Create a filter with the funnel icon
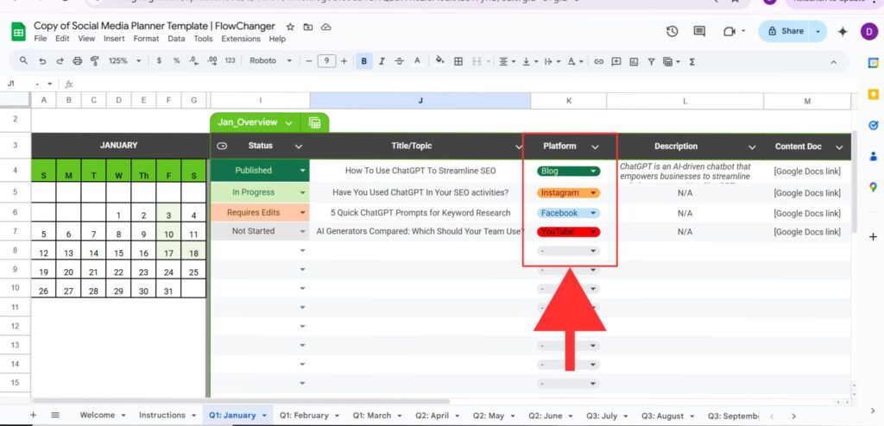Screen dimensions: 884x426 point(651,61)
